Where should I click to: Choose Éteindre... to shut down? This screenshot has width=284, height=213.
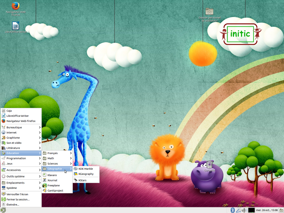click(21, 204)
